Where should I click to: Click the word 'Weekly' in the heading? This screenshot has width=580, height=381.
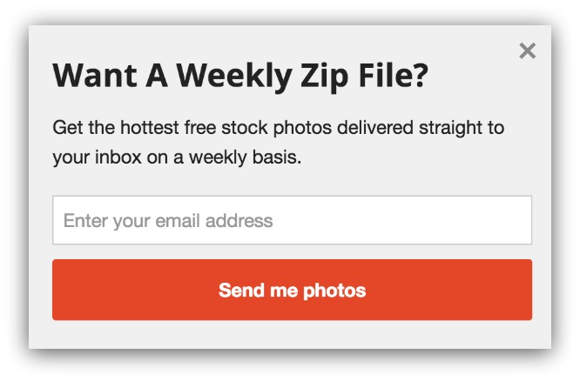tap(234, 76)
